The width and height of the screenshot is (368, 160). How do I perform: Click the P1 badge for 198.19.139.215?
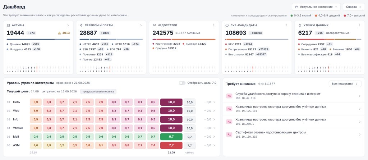229,134
